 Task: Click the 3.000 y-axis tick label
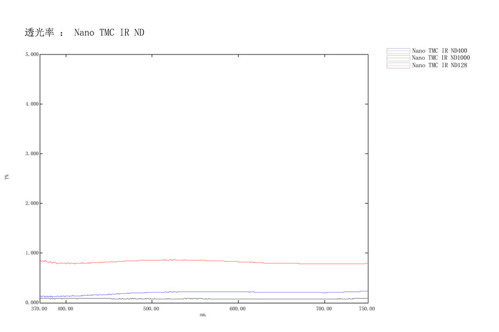(31, 154)
